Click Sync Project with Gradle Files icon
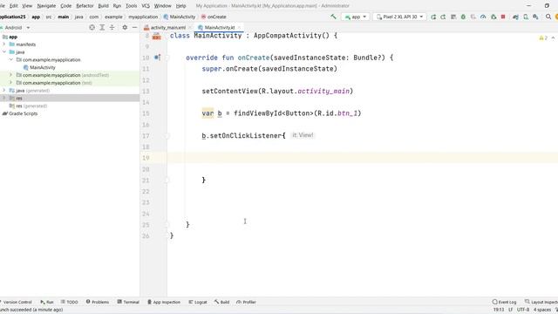The height and width of the screenshot is (314, 558). point(515,17)
